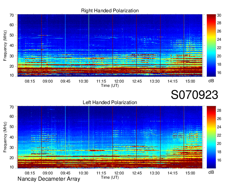Click the "Right Handed Polarization" plot title
This screenshot has width=225, height=183.
tap(110, 11)
